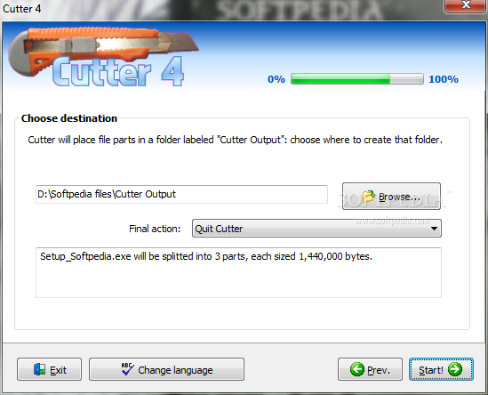Click the destination path input field

(181, 194)
